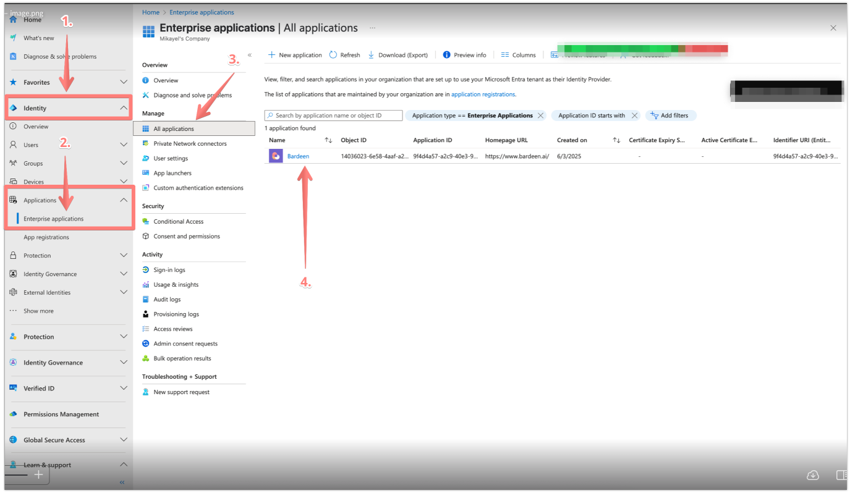Click the External Identities icon
The width and height of the screenshot is (850, 493).
(x=13, y=292)
